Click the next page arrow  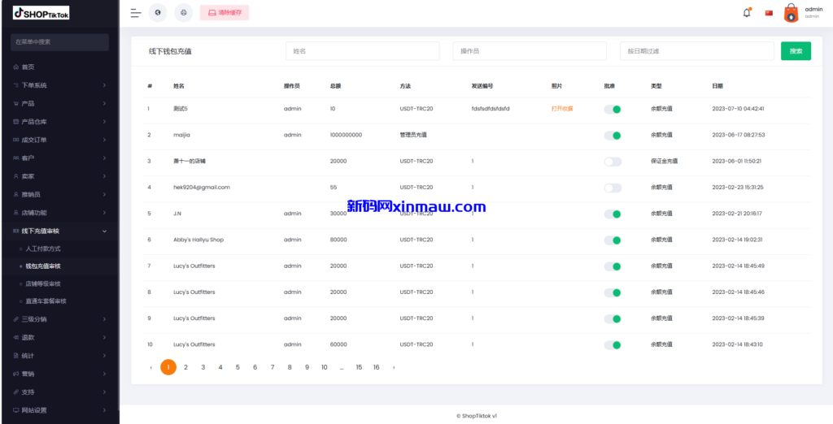point(394,367)
